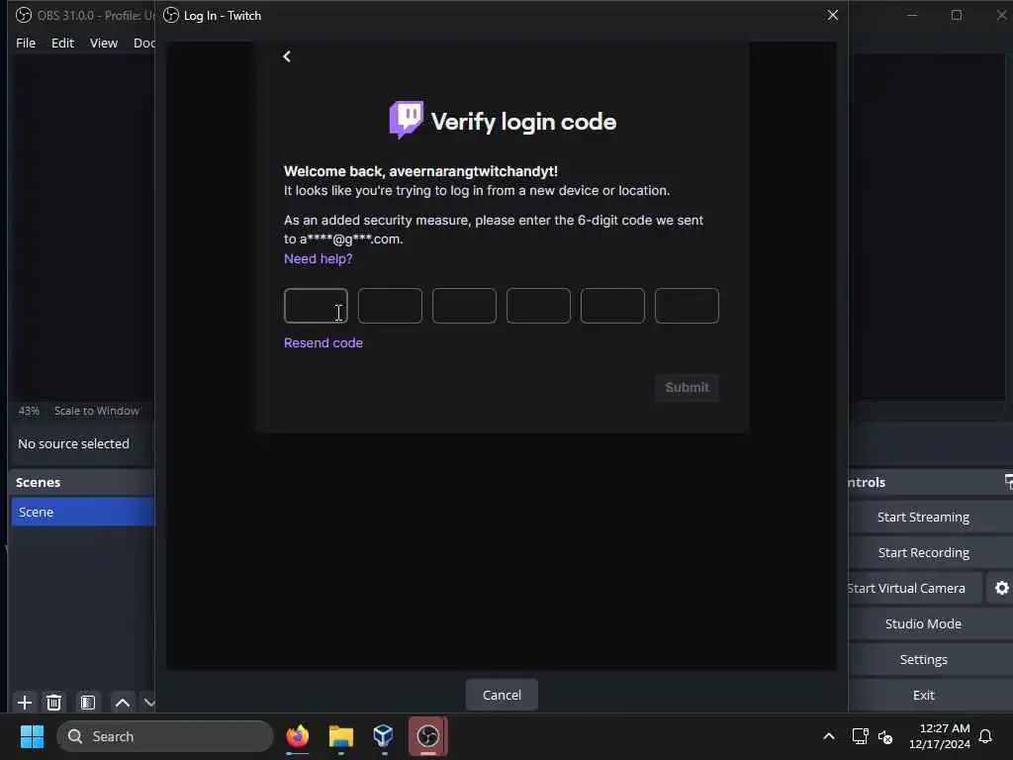Screen dimensions: 1013x760
Task: Start Virtual Camera in OBS controls
Action: click(x=914, y=588)
